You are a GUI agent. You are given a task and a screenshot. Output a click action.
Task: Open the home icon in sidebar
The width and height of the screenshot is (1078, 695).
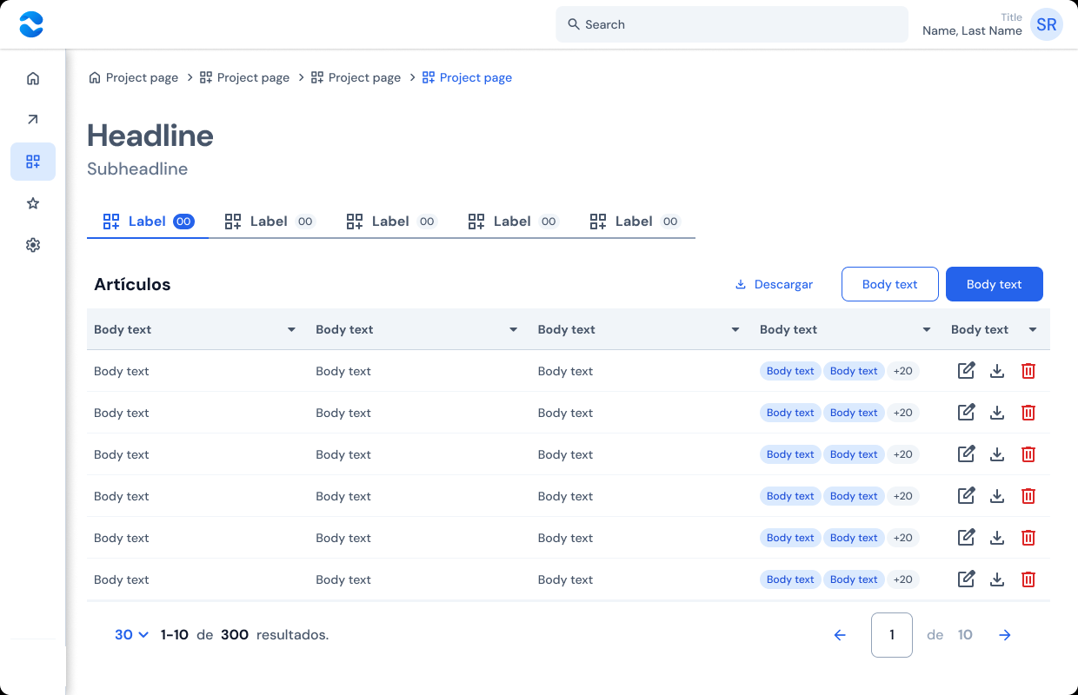point(33,78)
